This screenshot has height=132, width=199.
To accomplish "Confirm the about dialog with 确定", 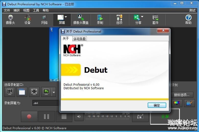I will tap(157, 105).
